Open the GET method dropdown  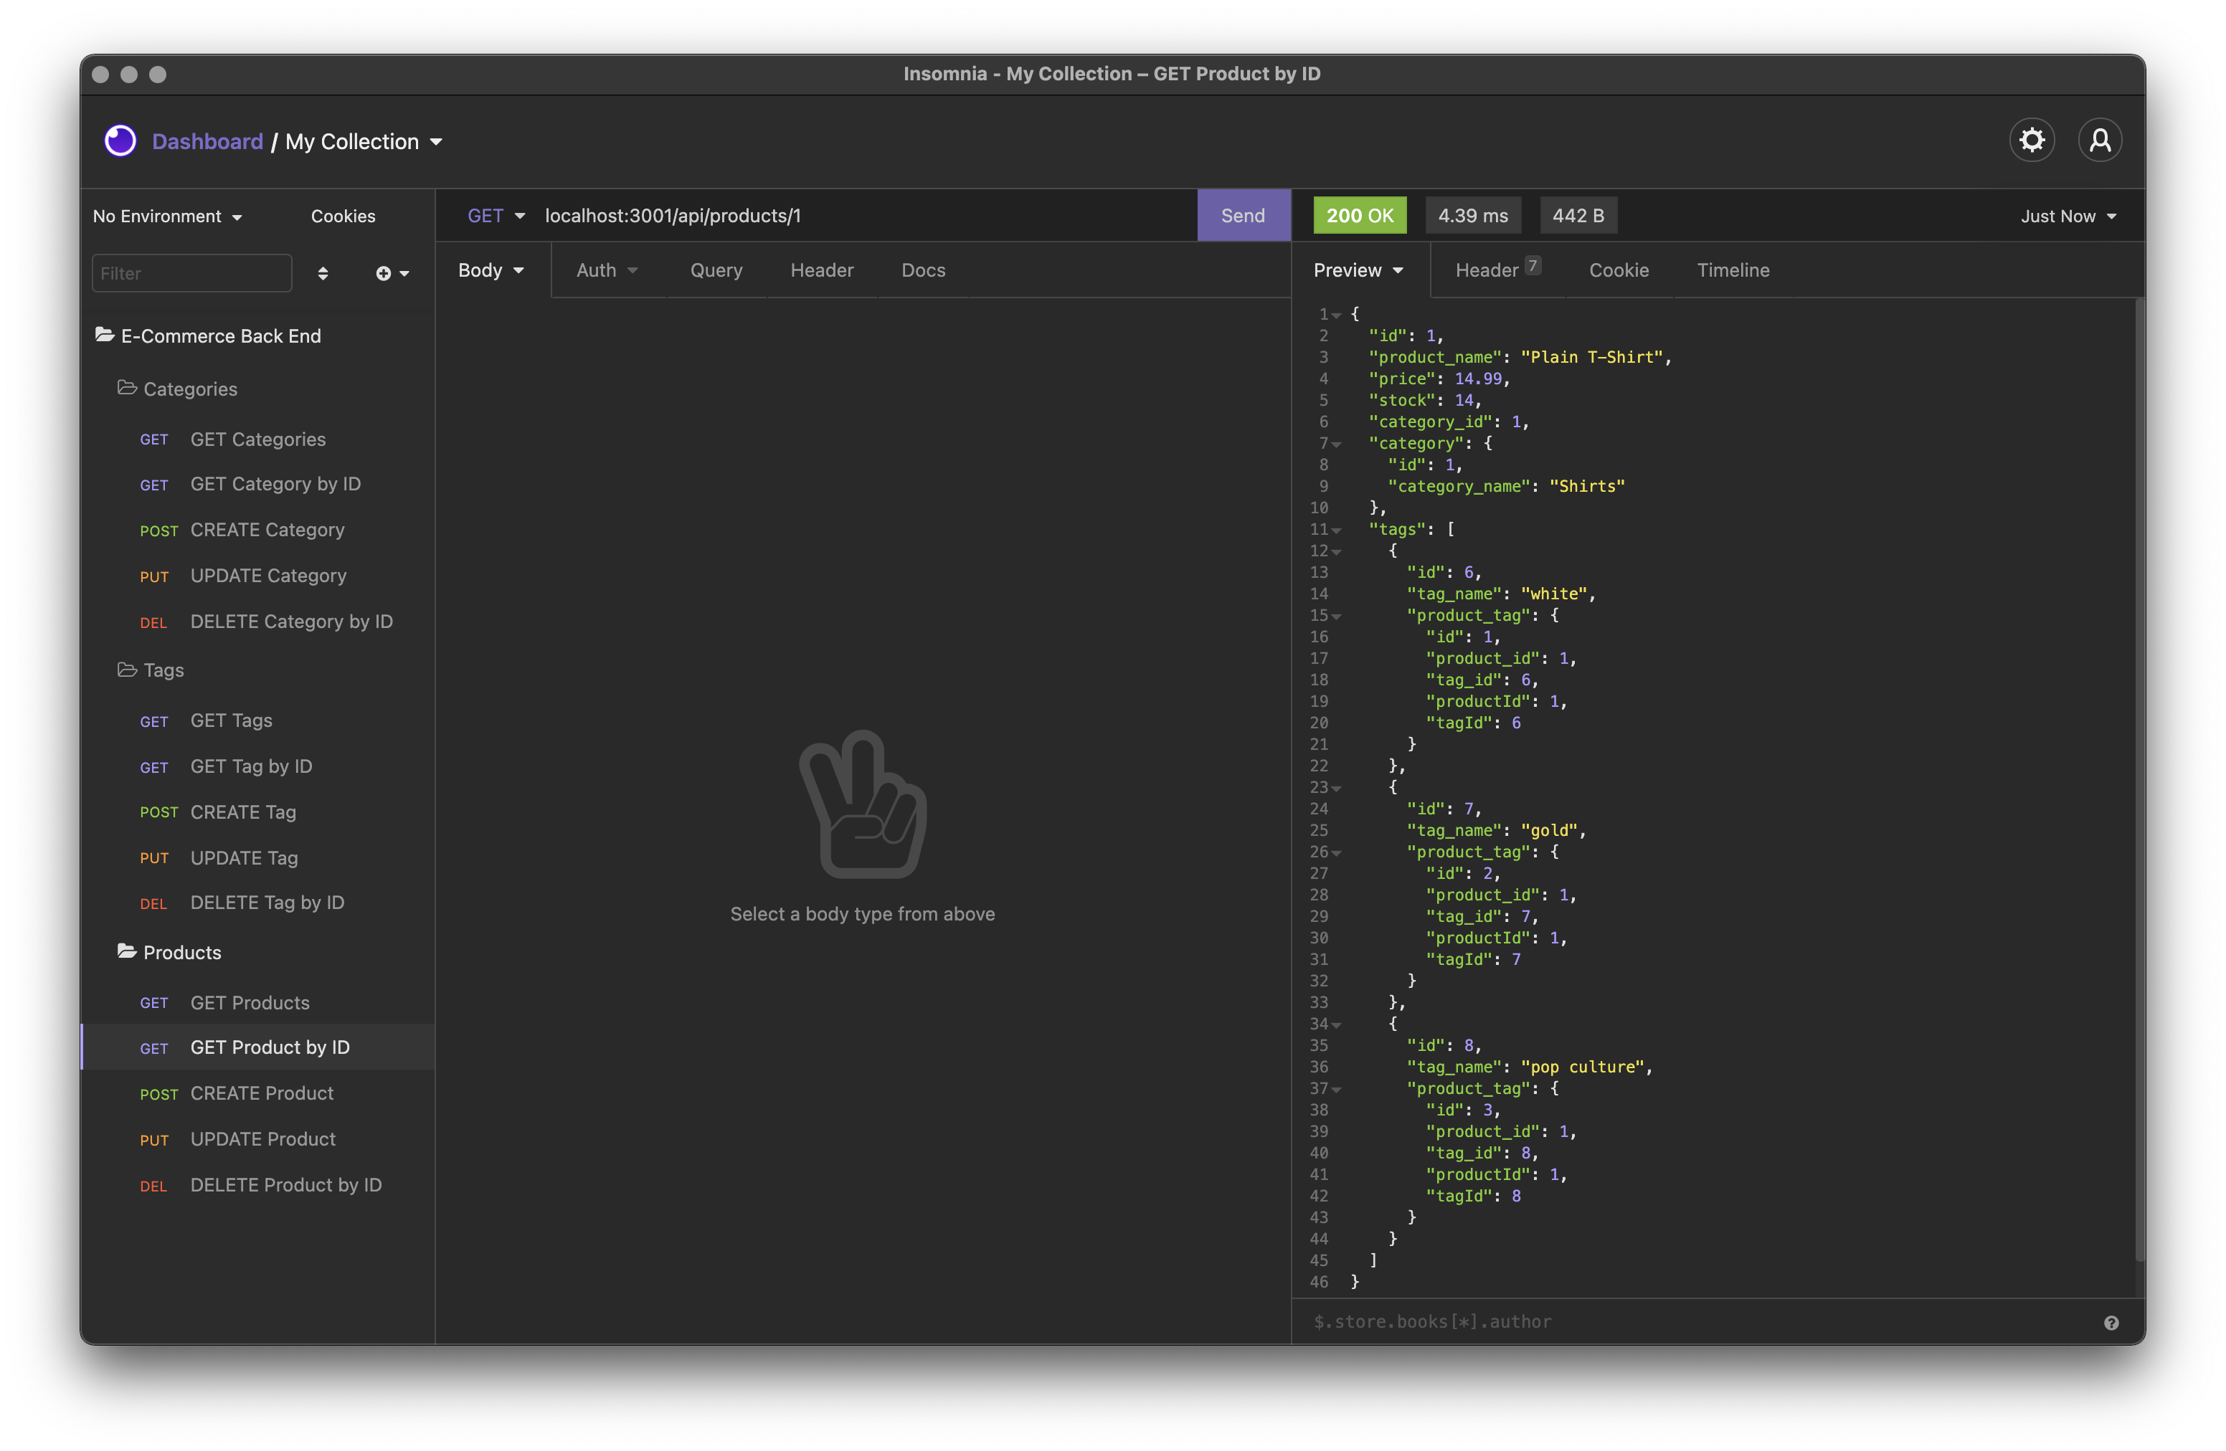pyautogui.click(x=496, y=216)
